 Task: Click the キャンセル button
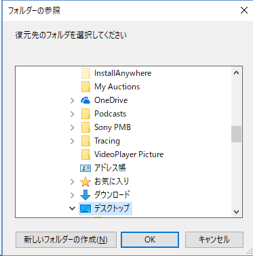pos(214,240)
